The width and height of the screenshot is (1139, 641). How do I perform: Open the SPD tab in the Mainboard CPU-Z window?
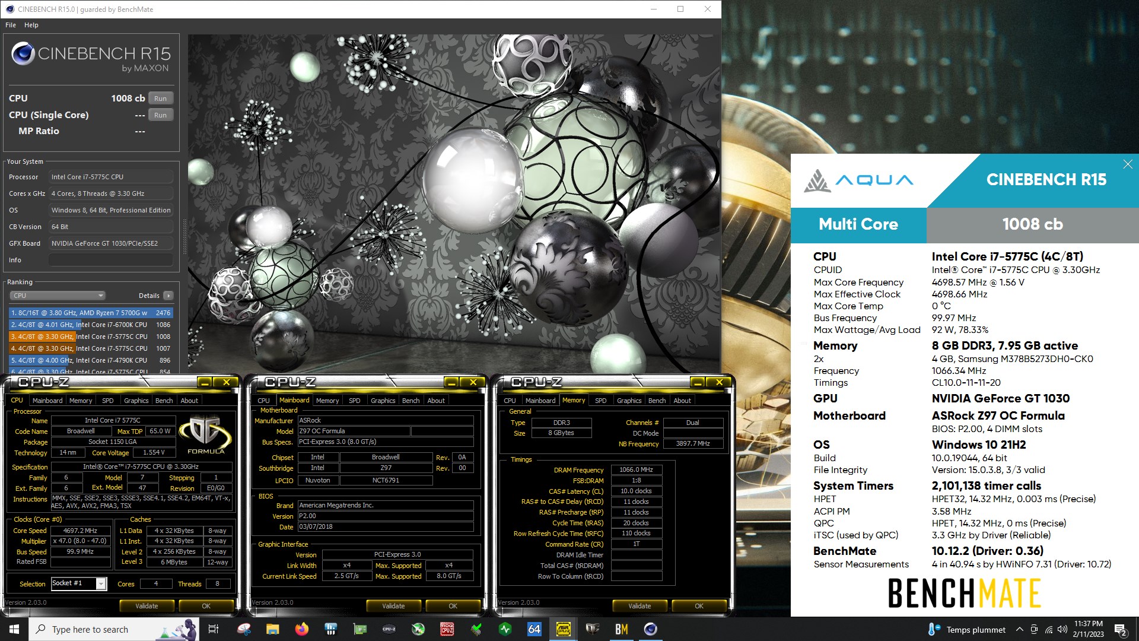pyautogui.click(x=354, y=401)
